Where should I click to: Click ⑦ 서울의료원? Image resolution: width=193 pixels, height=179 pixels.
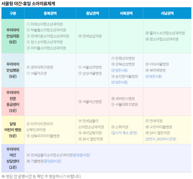[36, 73]
